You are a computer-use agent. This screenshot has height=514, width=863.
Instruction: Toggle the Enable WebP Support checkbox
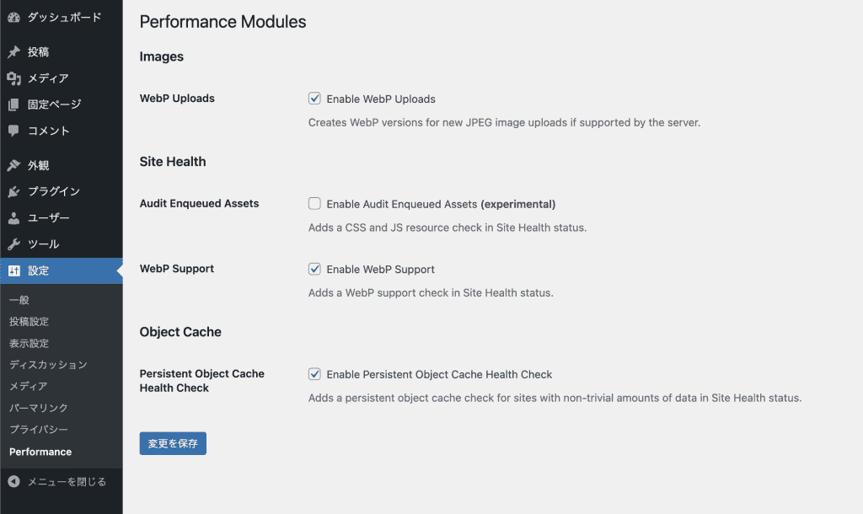tap(314, 269)
